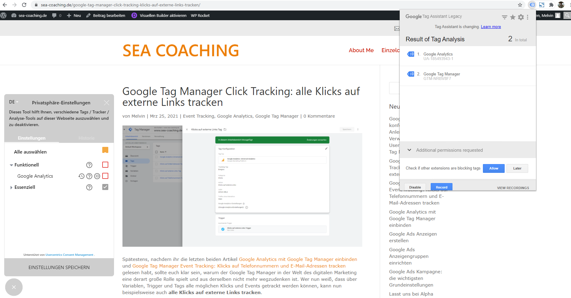Image resolution: width=571 pixels, height=298 pixels.
Task: Open the Tag Assistant three-dot menu
Action: (x=528, y=17)
